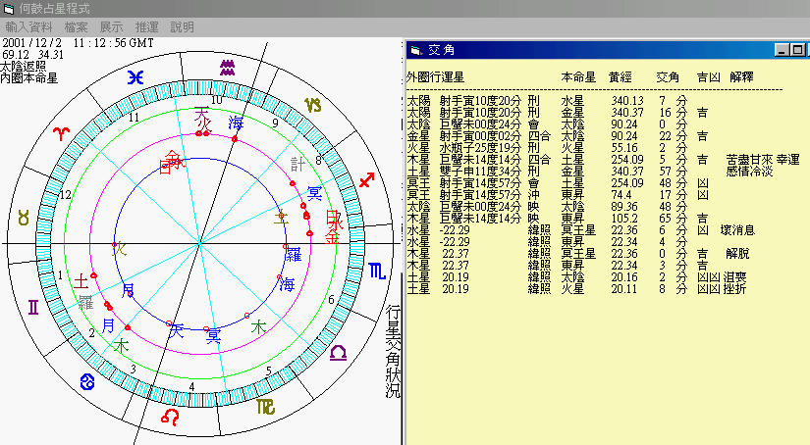
Task: Click the house number 10 on chart
Action: 217,100
